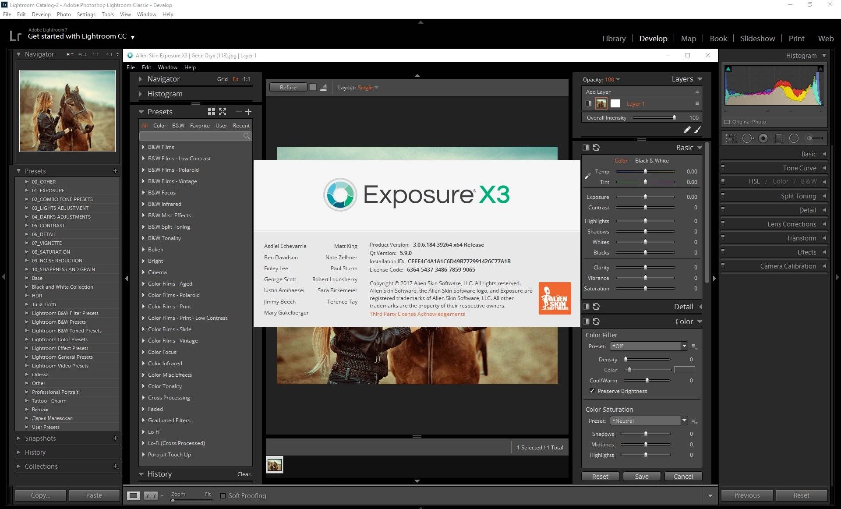The width and height of the screenshot is (841, 509).
Task: Click the Color Filter color swatch
Action: [x=684, y=370]
